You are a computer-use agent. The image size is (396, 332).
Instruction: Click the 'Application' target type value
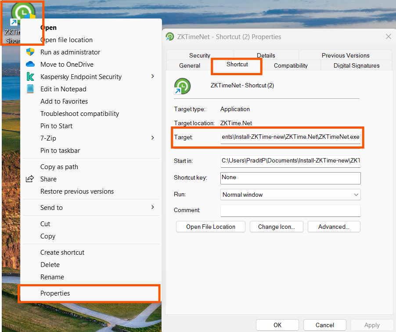235,109
